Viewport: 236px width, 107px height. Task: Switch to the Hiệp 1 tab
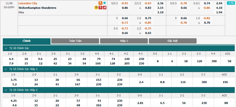(124, 41)
